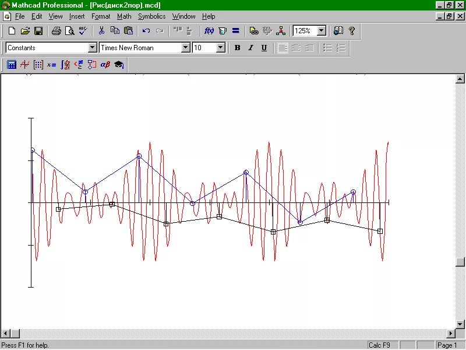Align regions across icon
The width and height of the screenshot is (466, 350).
click(178, 31)
